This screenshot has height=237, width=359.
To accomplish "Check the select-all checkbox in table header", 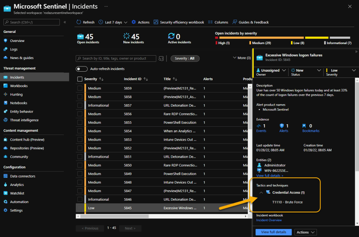I will click(80, 79).
